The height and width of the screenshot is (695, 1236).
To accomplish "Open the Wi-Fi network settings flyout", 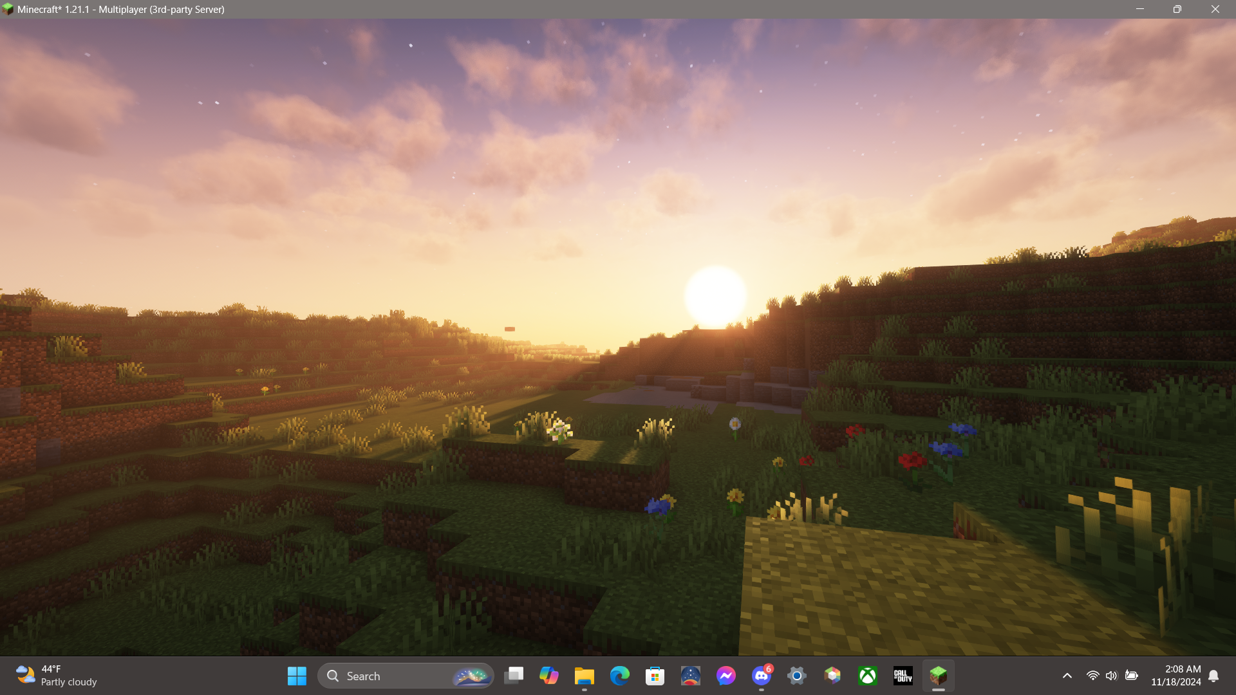I will [x=1092, y=676].
